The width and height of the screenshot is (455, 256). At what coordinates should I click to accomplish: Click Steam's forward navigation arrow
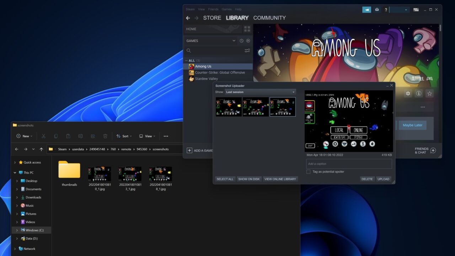[x=196, y=18]
